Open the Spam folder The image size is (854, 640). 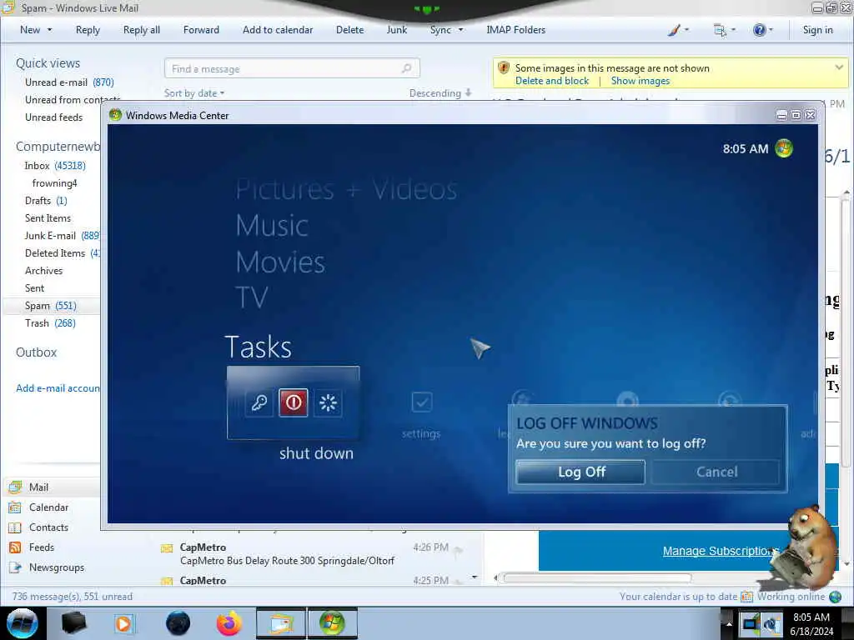pyautogui.click(x=51, y=306)
